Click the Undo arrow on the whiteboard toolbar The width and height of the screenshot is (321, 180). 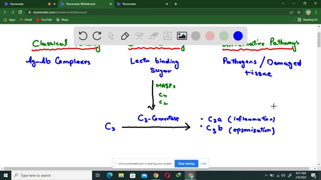[x=83, y=36]
